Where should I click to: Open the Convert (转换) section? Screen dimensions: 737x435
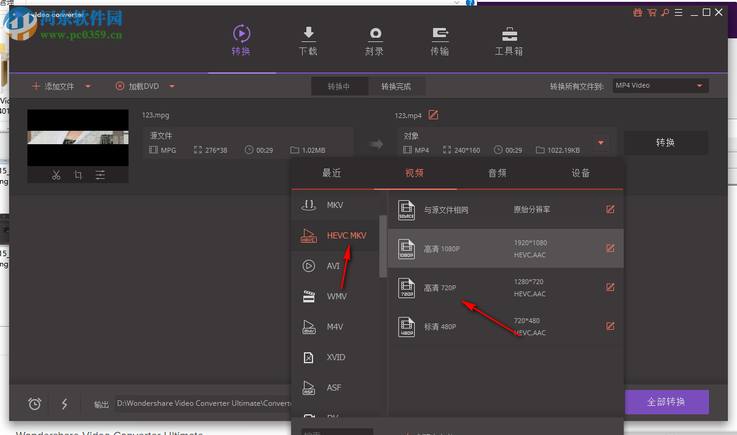pyautogui.click(x=241, y=41)
